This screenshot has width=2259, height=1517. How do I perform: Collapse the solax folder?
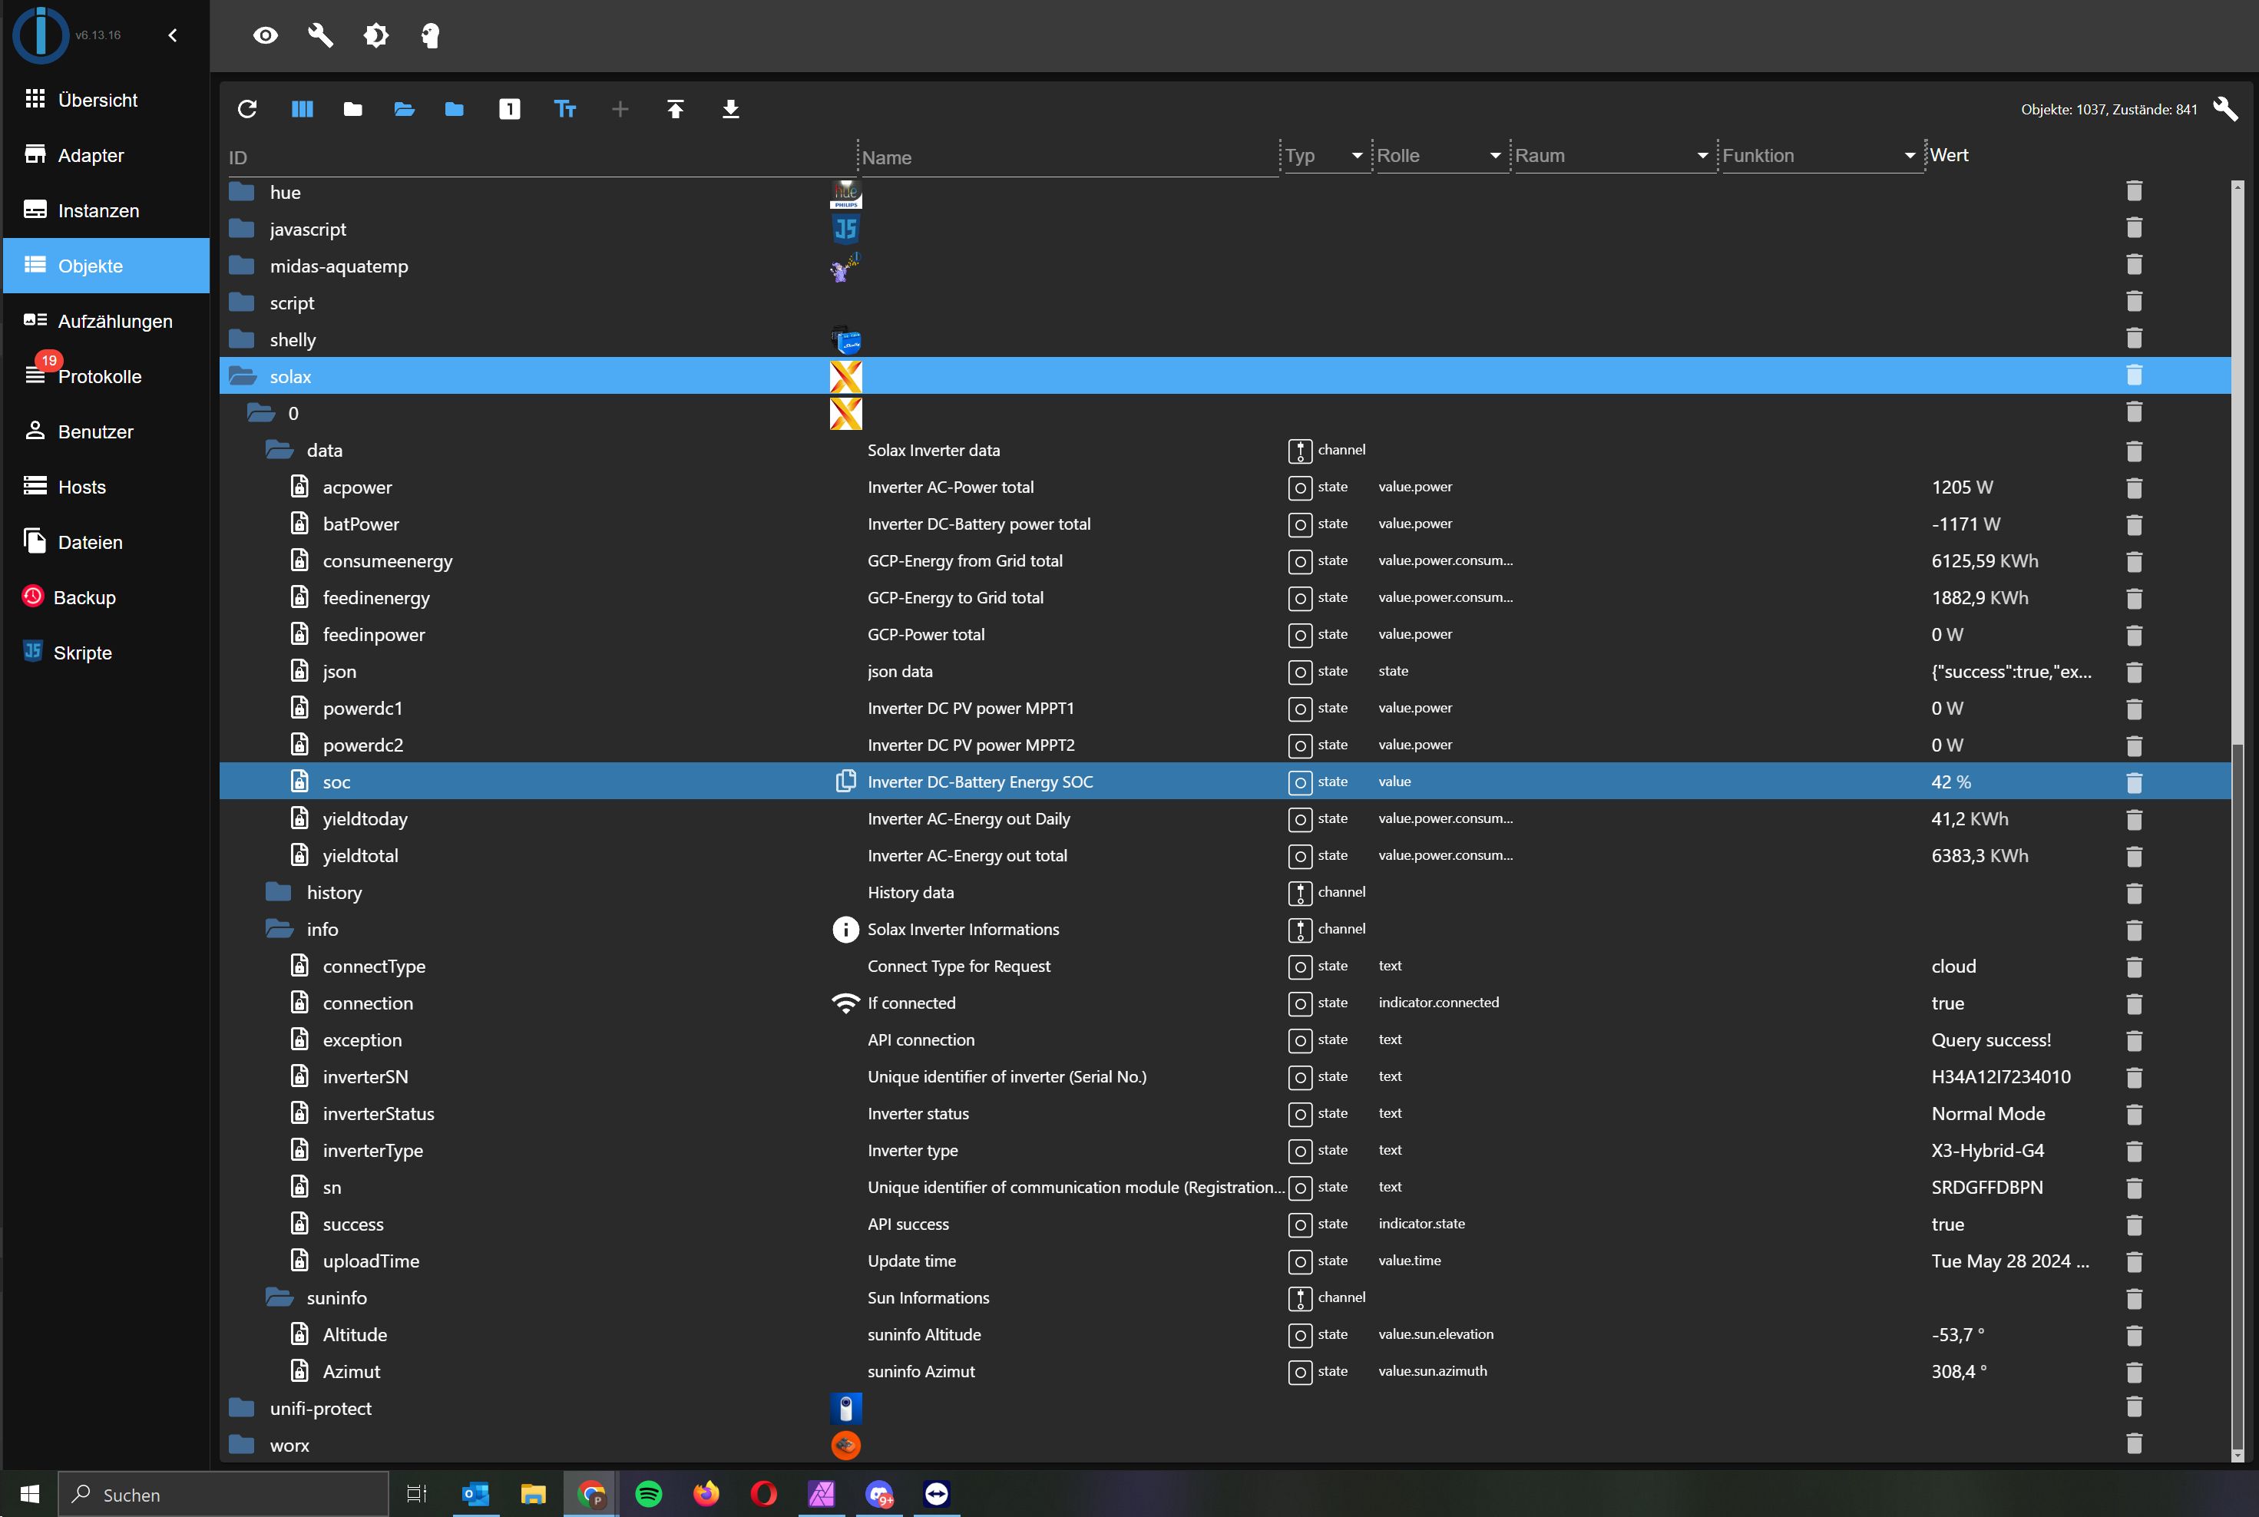pyautogui.click(x=243, y=376)
